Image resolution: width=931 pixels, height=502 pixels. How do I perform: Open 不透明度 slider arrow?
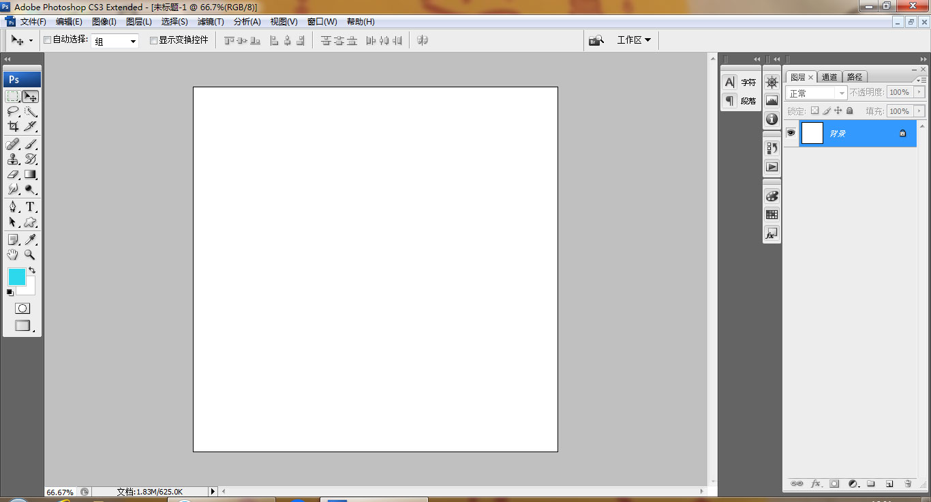click(919, 92)
